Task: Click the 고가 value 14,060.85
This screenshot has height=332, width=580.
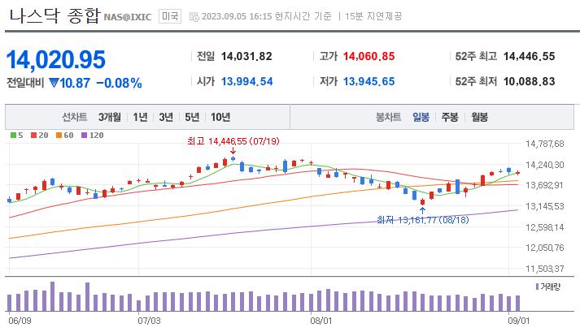Action: point(368,57)
